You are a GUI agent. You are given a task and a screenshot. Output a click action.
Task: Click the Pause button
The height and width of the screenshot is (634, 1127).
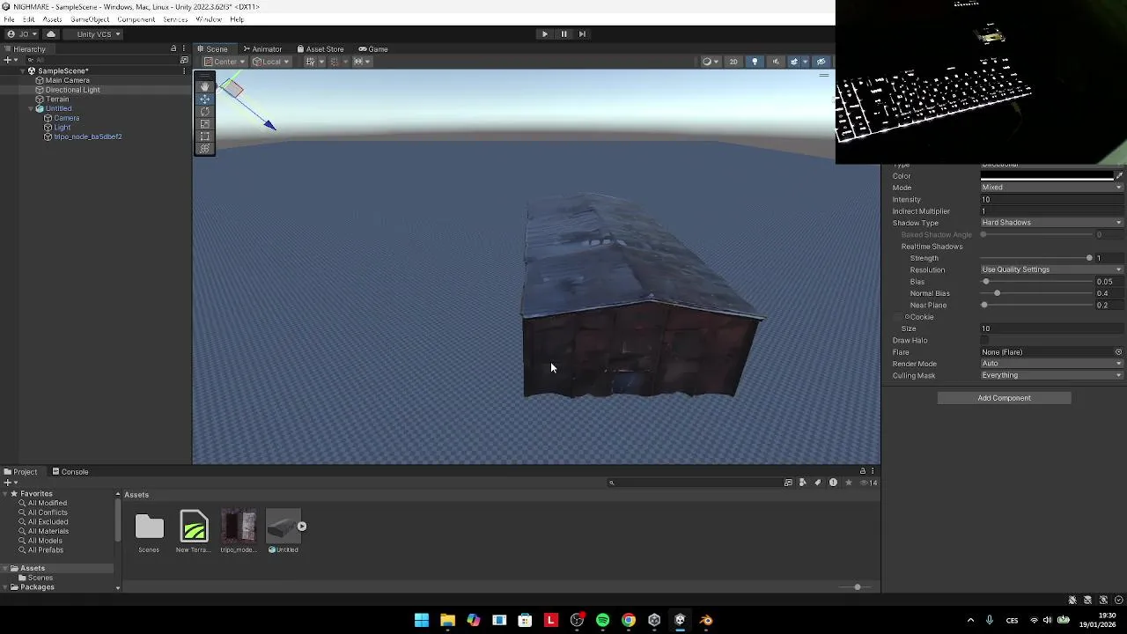pyautogui.click(x=563, y=34)
